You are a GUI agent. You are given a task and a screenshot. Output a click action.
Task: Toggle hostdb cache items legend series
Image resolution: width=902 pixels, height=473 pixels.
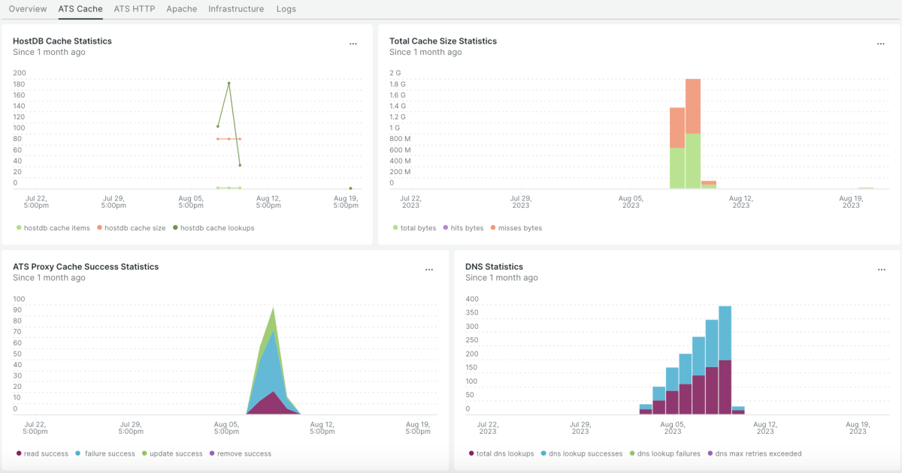click(x=53, y=227)
